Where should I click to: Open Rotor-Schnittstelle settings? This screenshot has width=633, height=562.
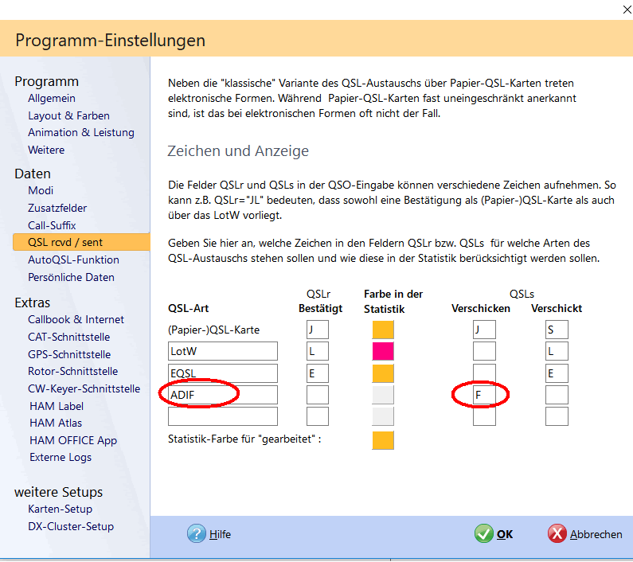tap(72, 371)
